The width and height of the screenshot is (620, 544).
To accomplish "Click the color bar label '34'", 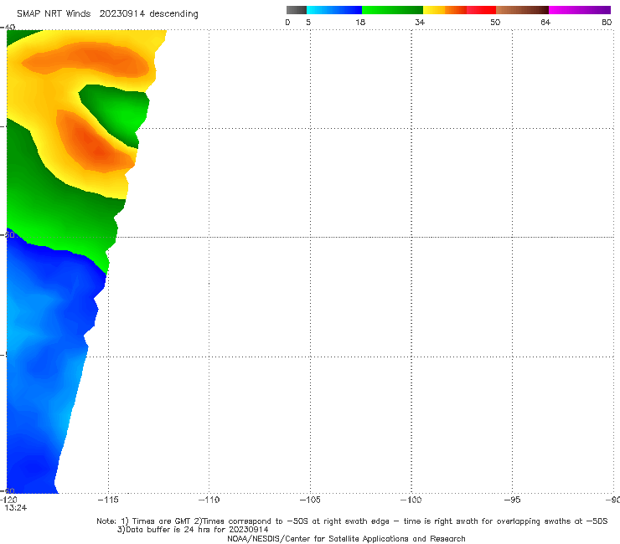I will click(420, 22).
